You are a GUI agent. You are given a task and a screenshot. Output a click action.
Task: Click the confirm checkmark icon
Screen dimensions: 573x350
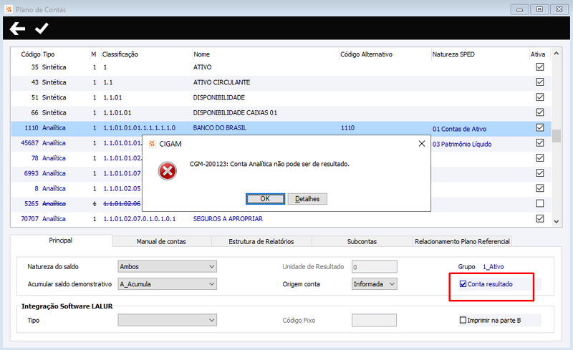(x=42, y=28)
